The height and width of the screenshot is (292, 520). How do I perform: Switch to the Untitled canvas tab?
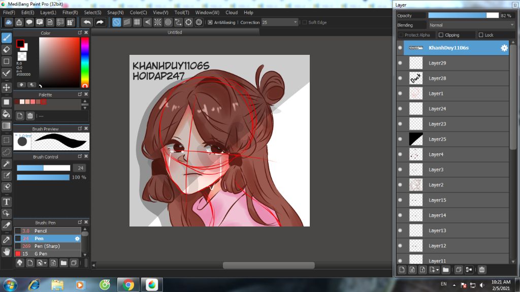(x=175, y=33)
